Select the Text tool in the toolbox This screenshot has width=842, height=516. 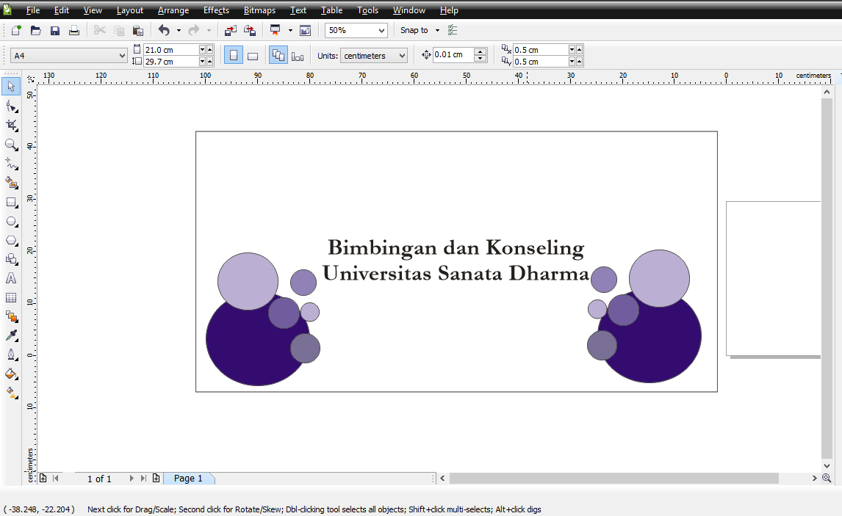pyautogui.click(x=11, y=279)
